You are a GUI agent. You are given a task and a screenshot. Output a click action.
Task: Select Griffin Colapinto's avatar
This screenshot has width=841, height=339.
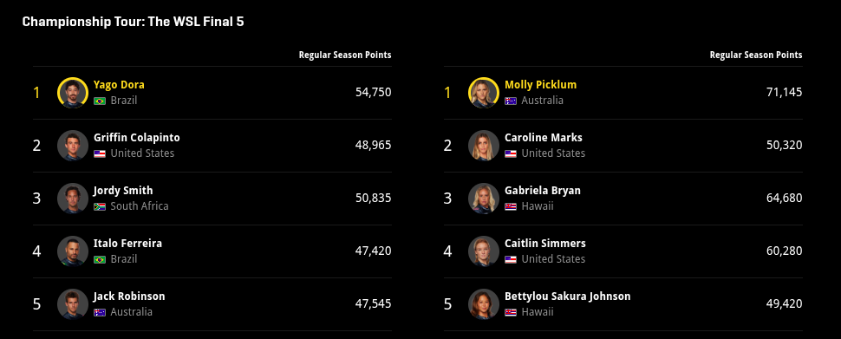pyautogui.click(x=73, y=146)
